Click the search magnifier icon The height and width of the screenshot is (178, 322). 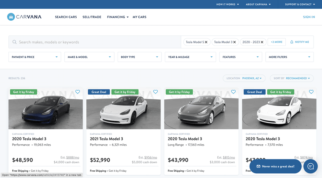[14, 42]
